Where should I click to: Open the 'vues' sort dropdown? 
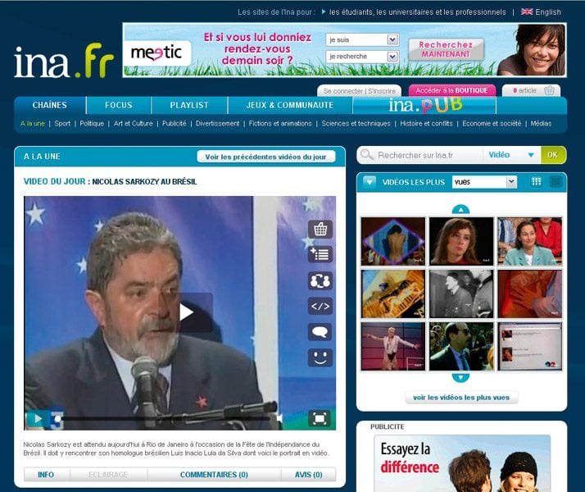pos(511,182)
